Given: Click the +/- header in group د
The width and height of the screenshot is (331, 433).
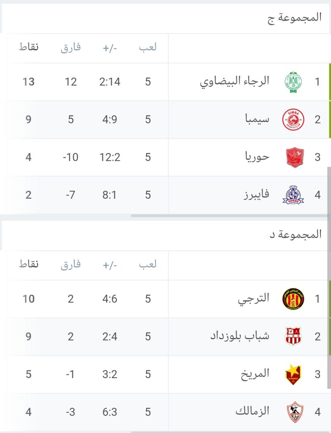Looking at the screenshot, I should click(110, 265).
